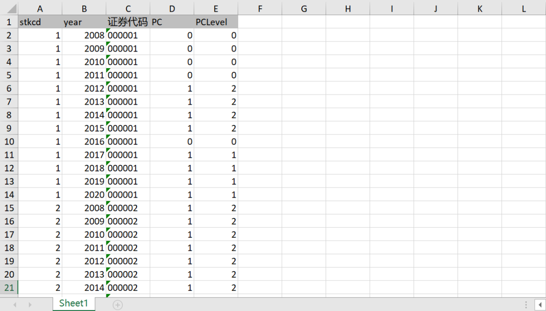Add a new sheet with plus icon

tap(118, 305)
